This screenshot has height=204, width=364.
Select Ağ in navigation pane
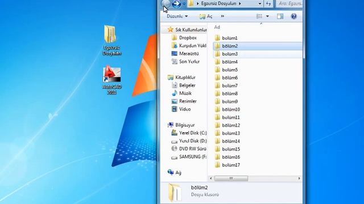coord(175,172)
